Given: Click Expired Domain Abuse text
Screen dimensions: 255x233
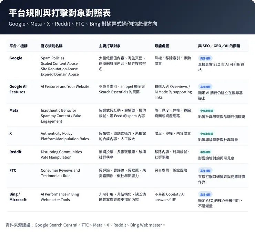Looking at the screenshot, I should (60, 74).
